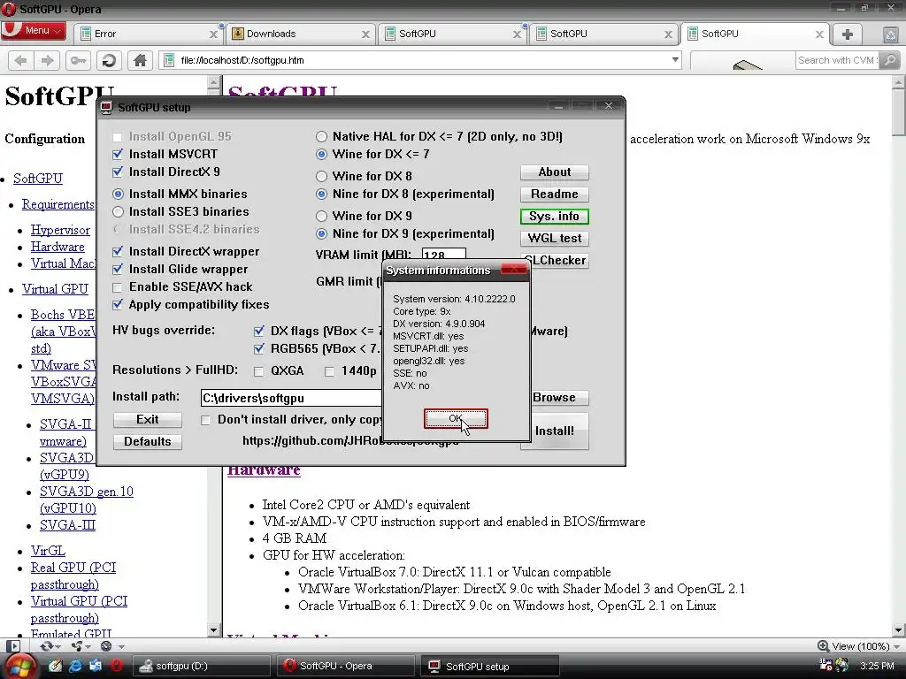Screen dimensions: 906x679
Task: Enable SSE/AVX hack checkbox
Action: tap(118, 287)
